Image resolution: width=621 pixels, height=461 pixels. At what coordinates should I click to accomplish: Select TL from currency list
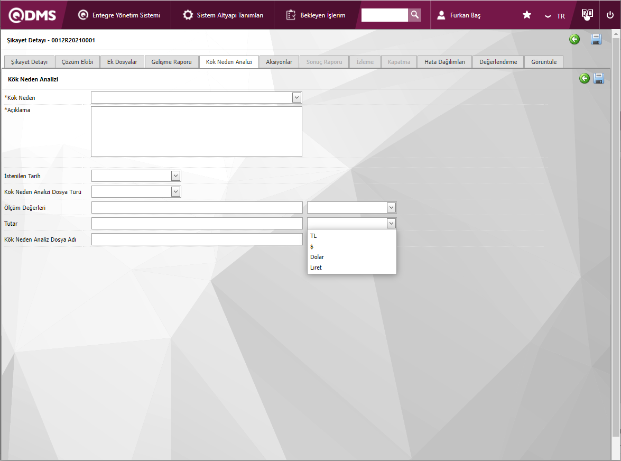tap(351, 236)
